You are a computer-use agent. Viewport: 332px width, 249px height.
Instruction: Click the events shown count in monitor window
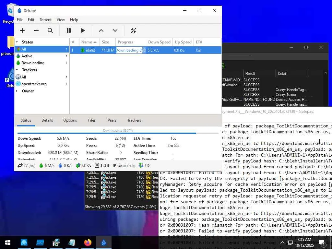click(x=121, y=207)
